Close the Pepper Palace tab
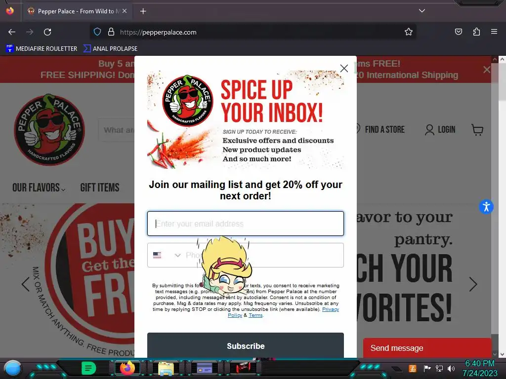 click(125, 11)
